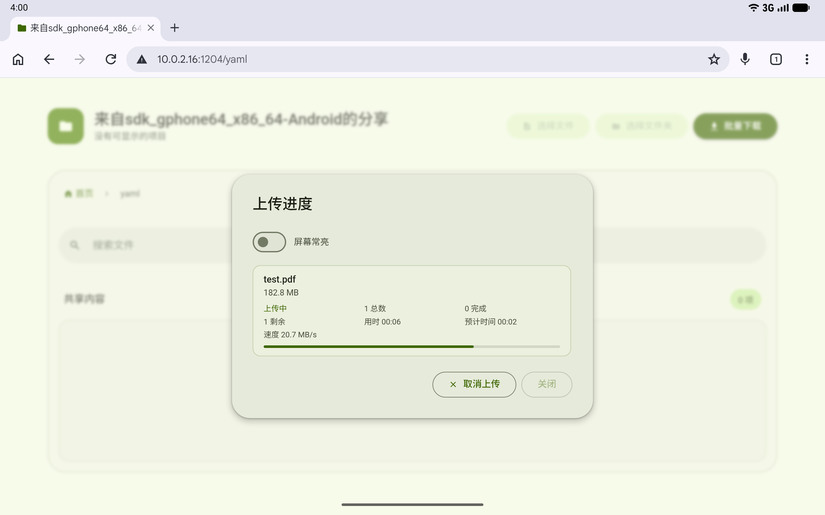
Task: Click the 用时 00:06 elapsed time
Action: pyautogui.click(x=382, y=322)
